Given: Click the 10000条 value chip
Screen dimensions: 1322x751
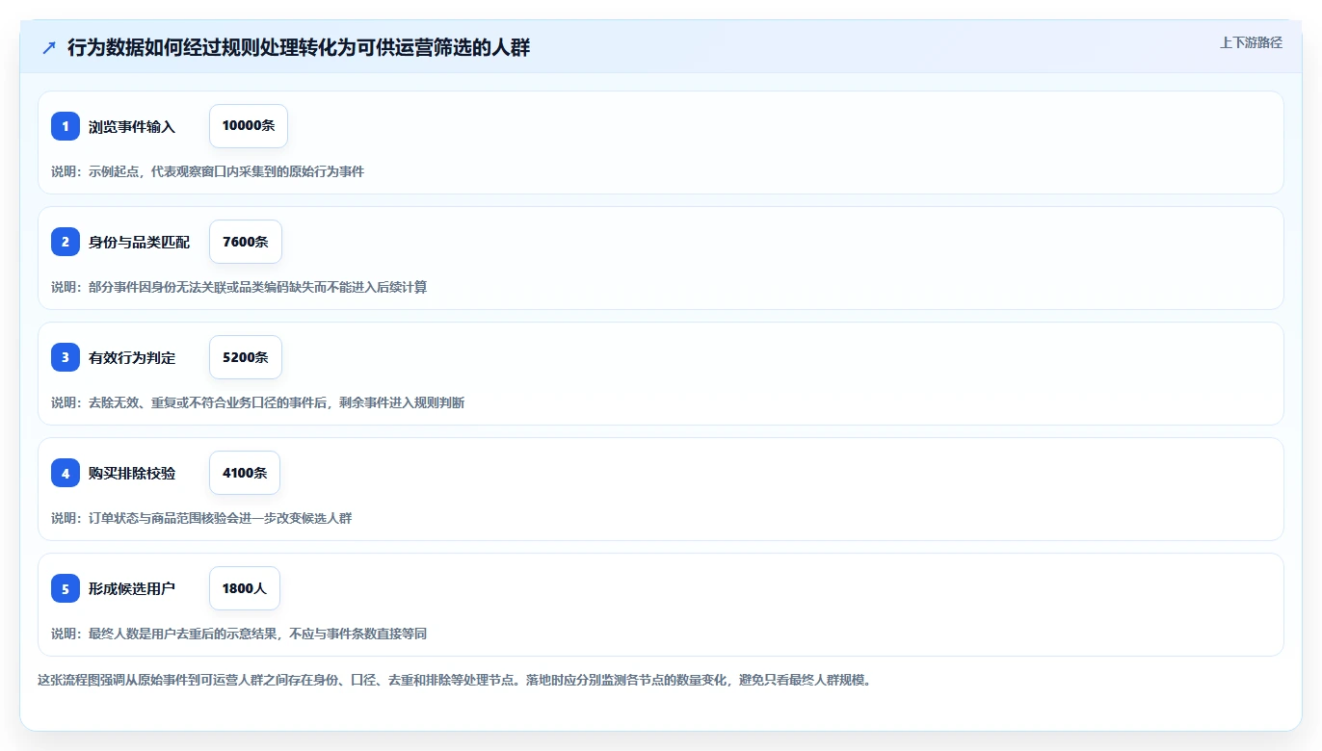Looking at the screenshot, I should tap(249, 126).
